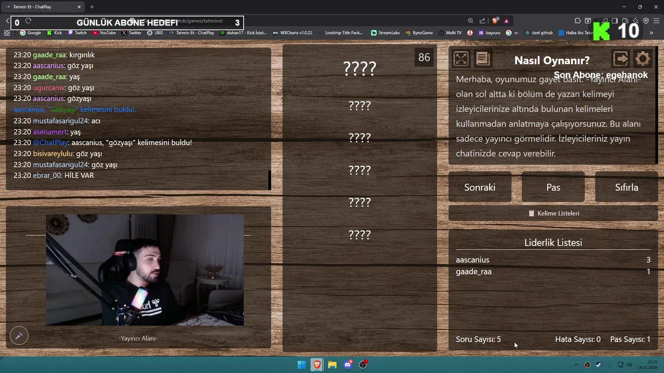Click chat message 'ugurcanw: göz yaşı'

54,88
